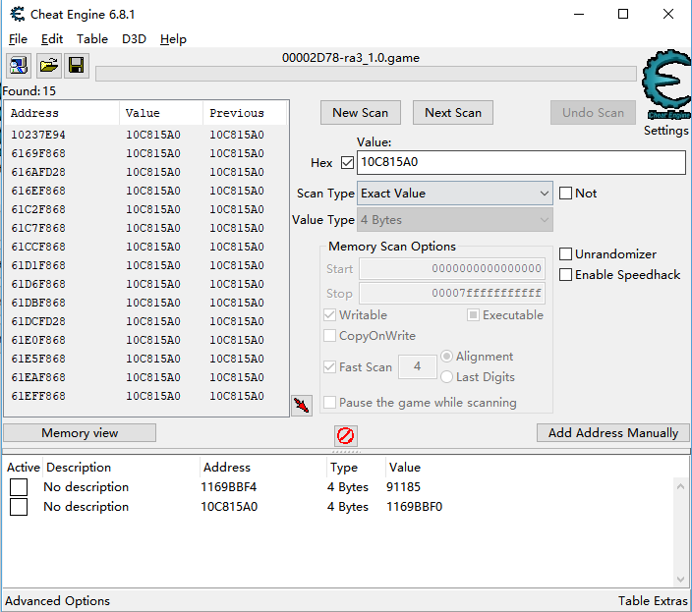Select result address 616EF868
This screenshot has width=692, height=612.
coord(38,191)
